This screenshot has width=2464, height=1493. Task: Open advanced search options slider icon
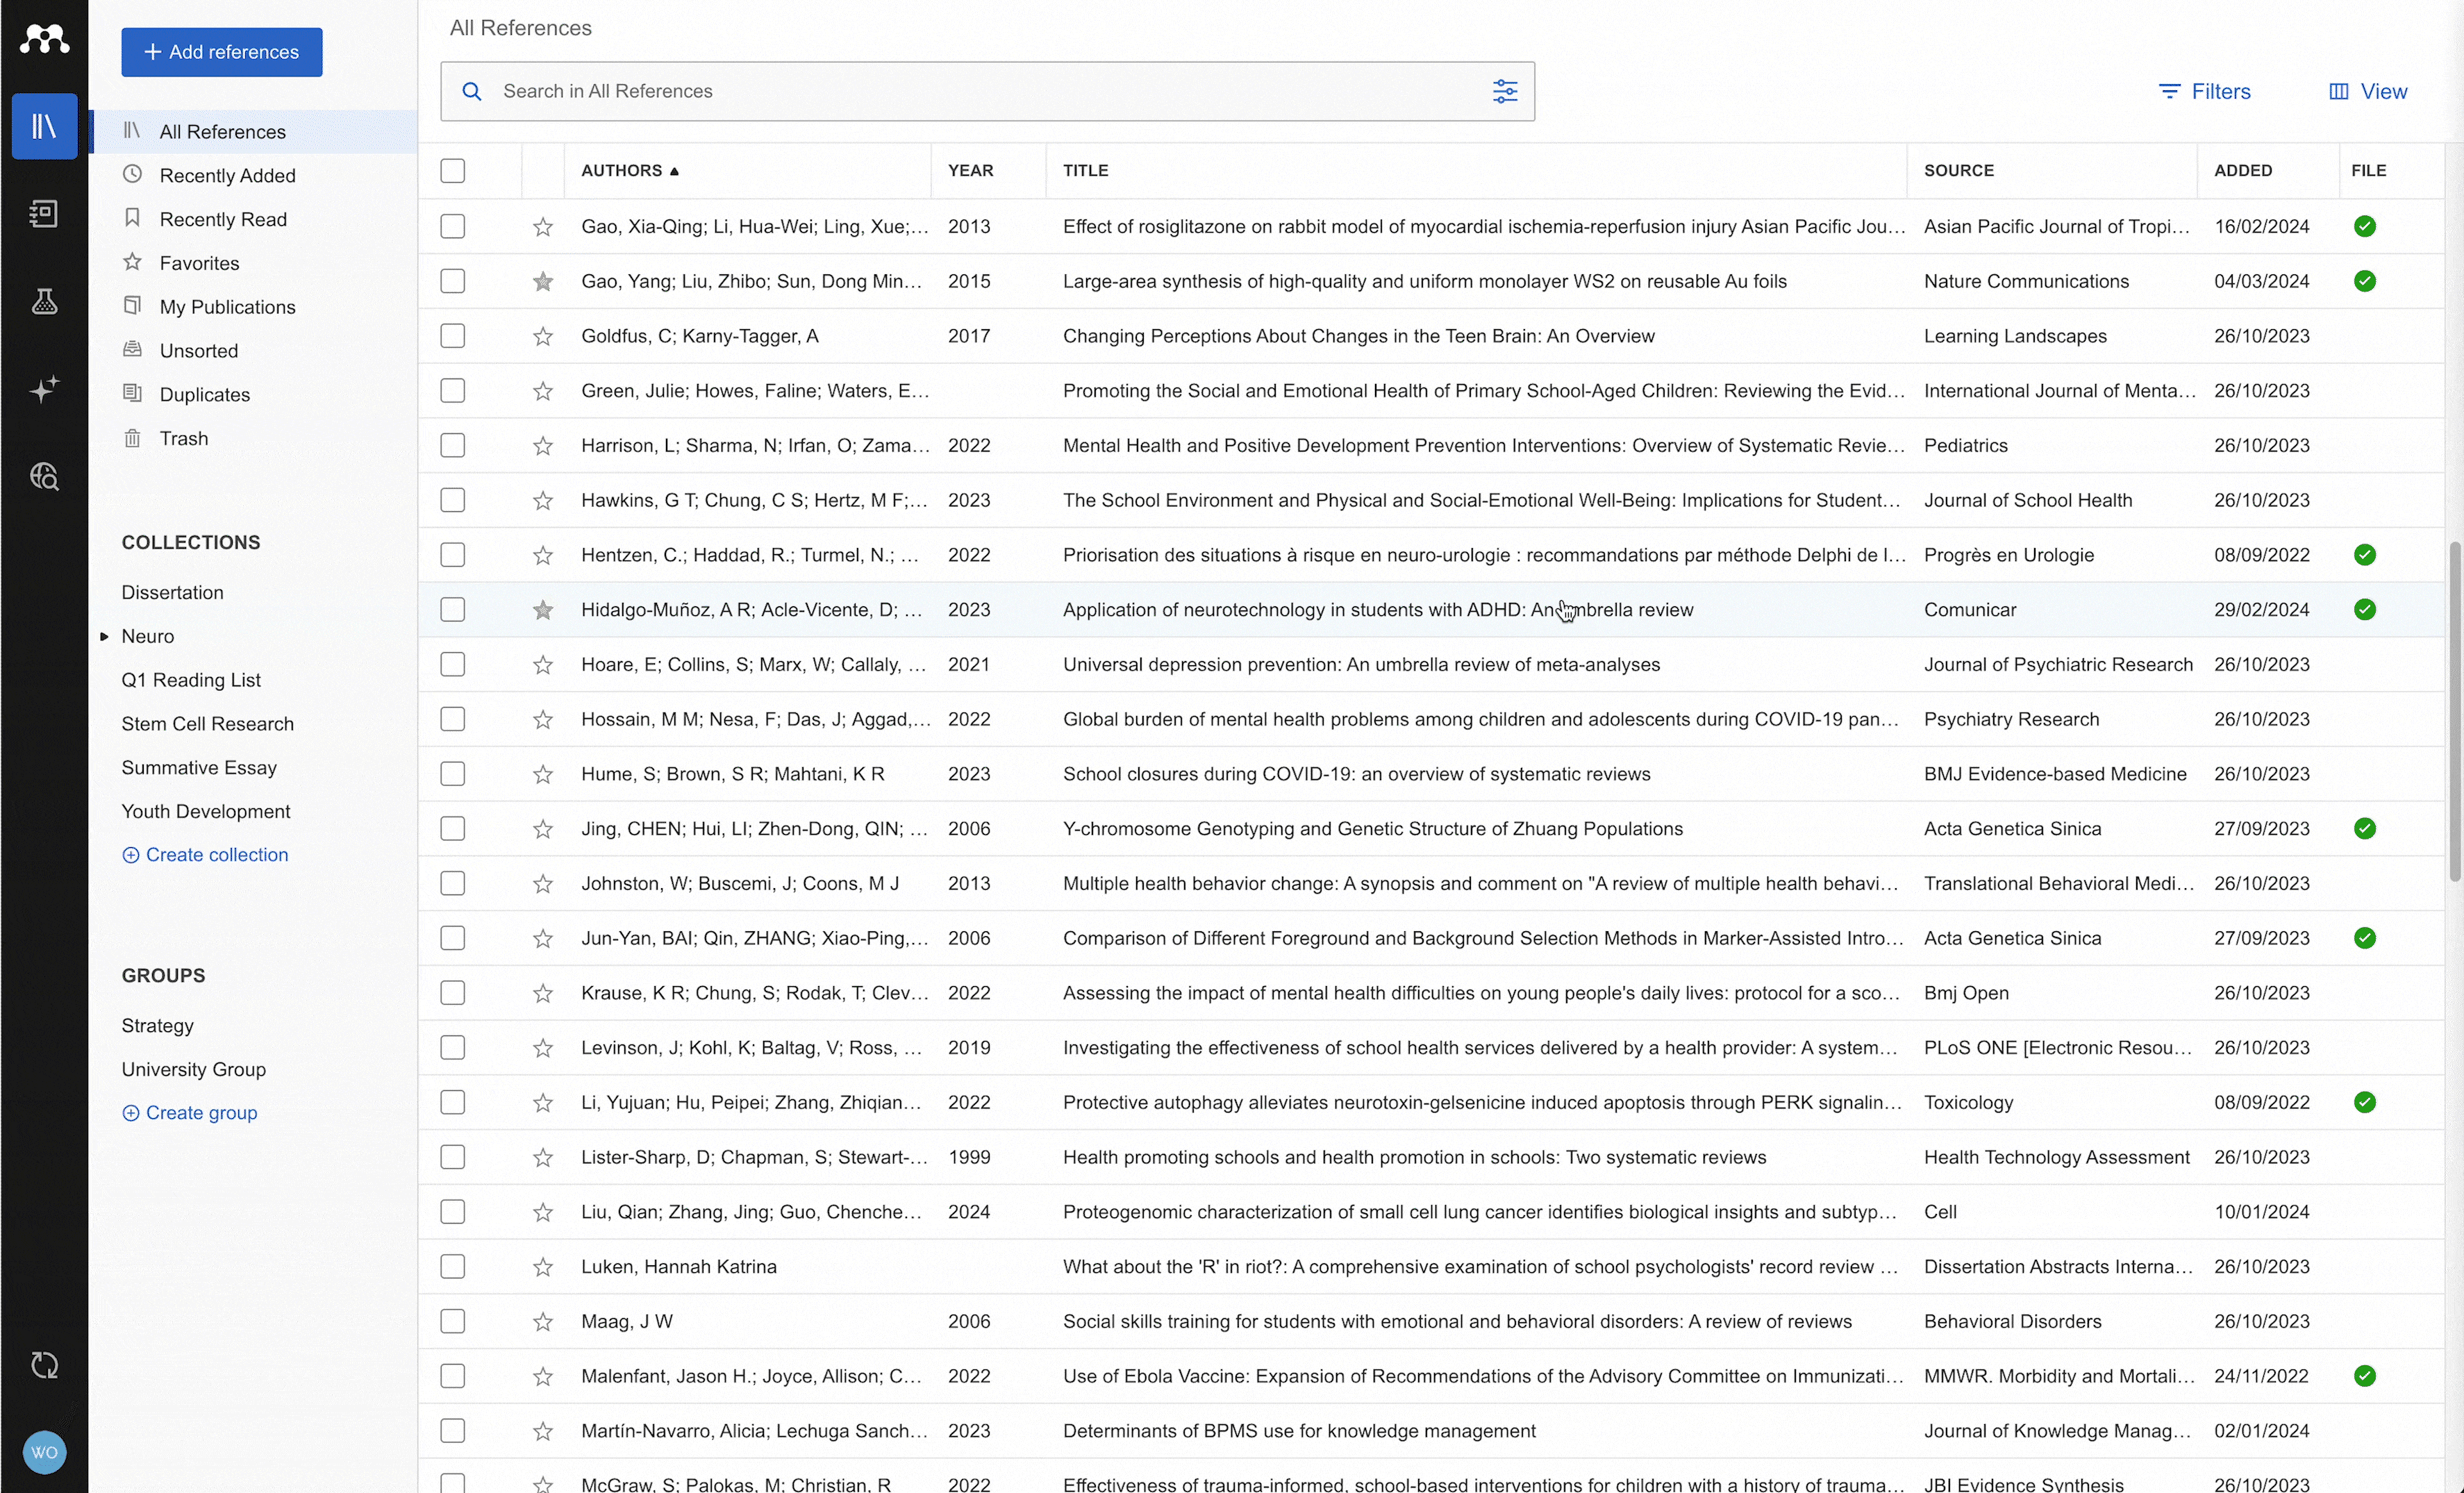1504,91
